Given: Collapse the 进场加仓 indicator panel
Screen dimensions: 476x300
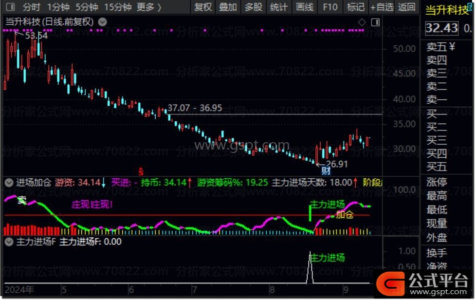Looking at the screenshot, I should click(x=9, y=183).
